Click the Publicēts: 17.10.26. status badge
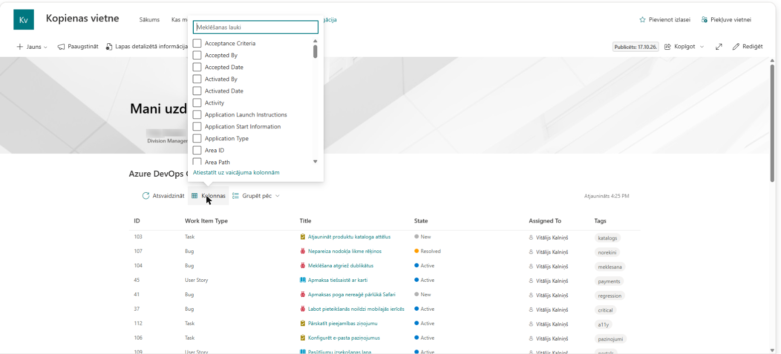The height and width of the screenshot is (354, 781). click(636, 47)
